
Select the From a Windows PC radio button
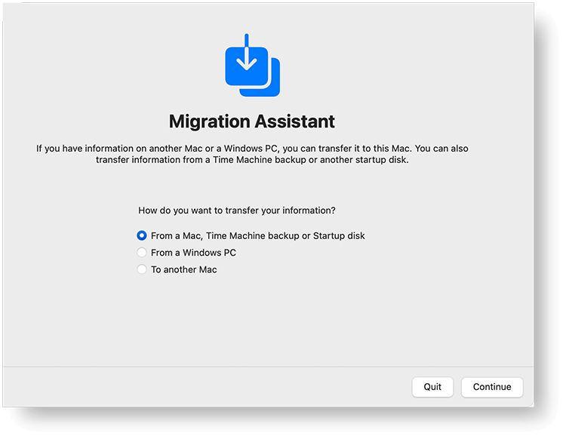click(x=142, y=253)
